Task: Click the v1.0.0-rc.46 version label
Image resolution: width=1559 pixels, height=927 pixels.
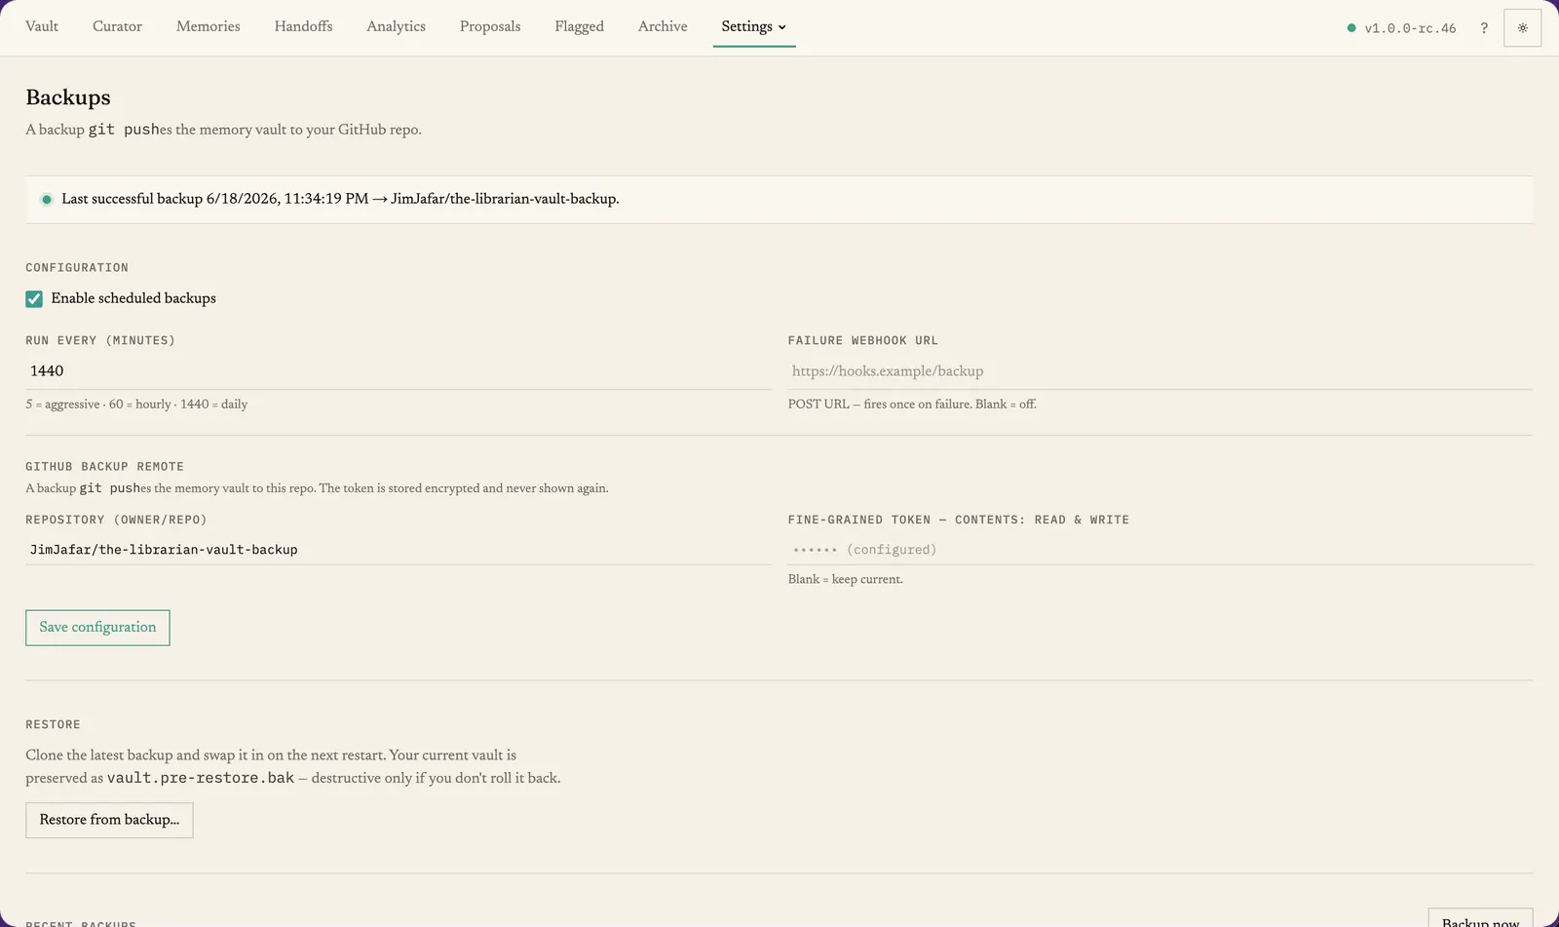Action: tap(1410, 28)
